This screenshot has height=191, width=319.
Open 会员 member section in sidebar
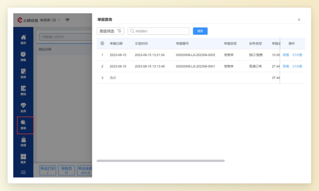coord(23,108)
